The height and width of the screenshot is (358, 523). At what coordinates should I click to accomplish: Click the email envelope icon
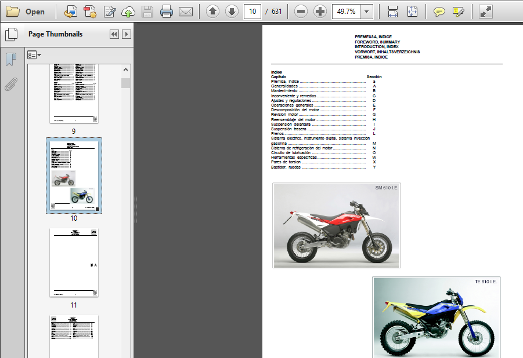click(186, 12)
